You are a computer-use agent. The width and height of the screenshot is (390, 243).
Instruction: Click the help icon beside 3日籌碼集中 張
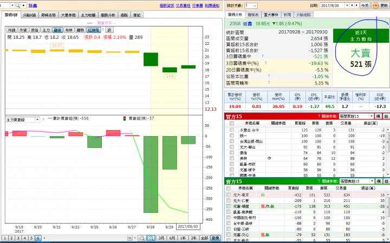[x=262, y=56]
